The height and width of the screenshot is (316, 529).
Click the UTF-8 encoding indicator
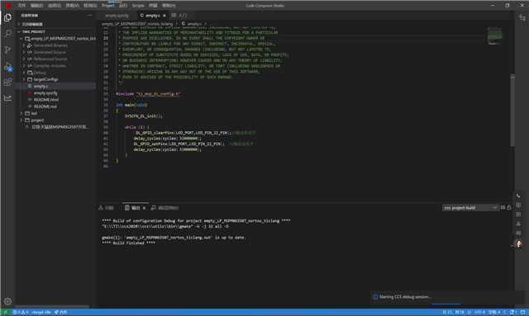[479, 313]
